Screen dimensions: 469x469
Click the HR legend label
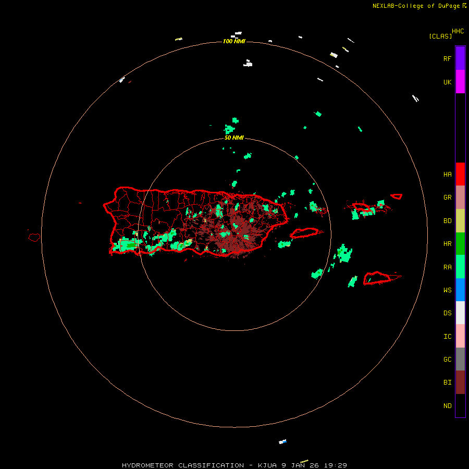tap(447, 243)
